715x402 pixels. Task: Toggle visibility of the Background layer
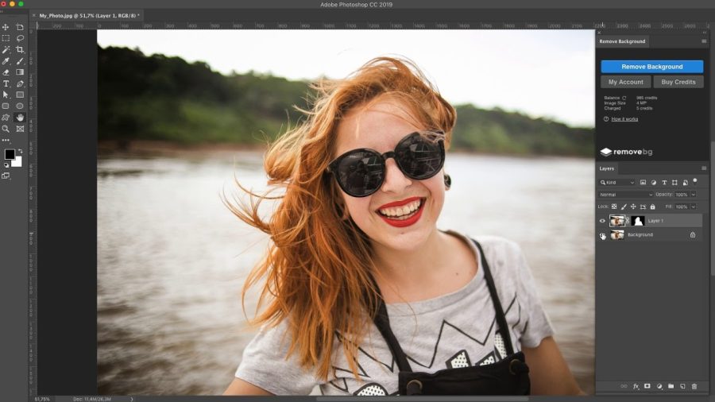tap(602, 235)
